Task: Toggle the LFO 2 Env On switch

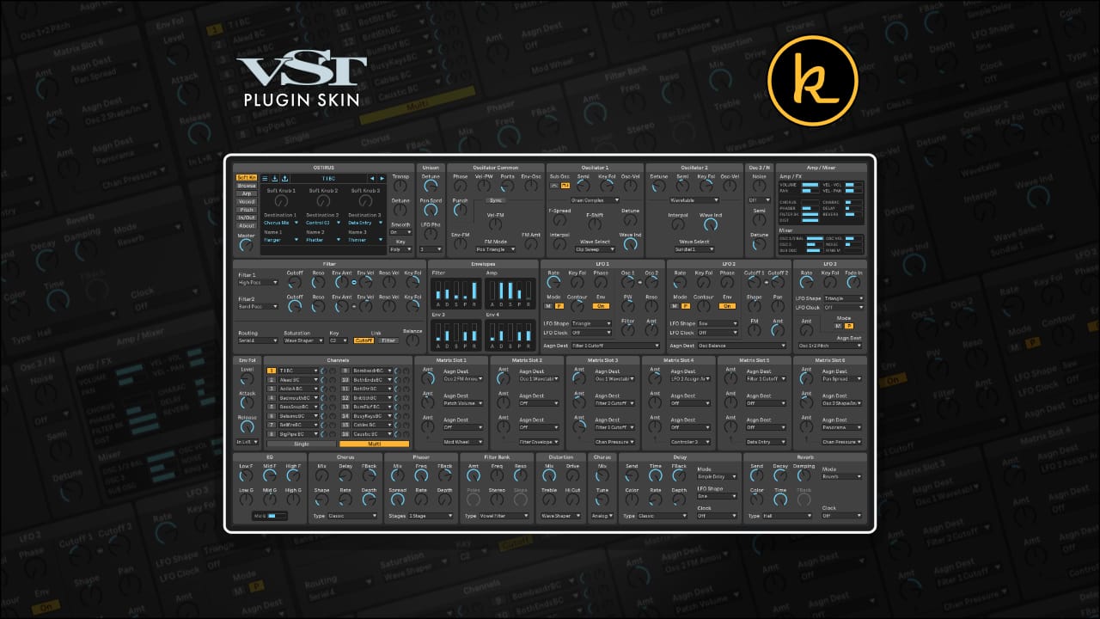Action: pyautogui.click(x=727, y=306)
